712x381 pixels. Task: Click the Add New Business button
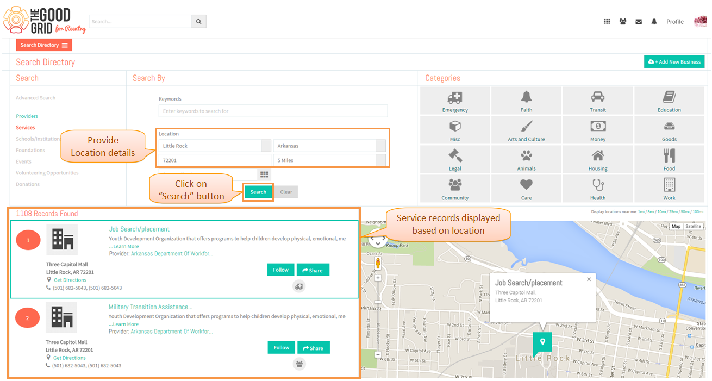click(x=674, y=62)
